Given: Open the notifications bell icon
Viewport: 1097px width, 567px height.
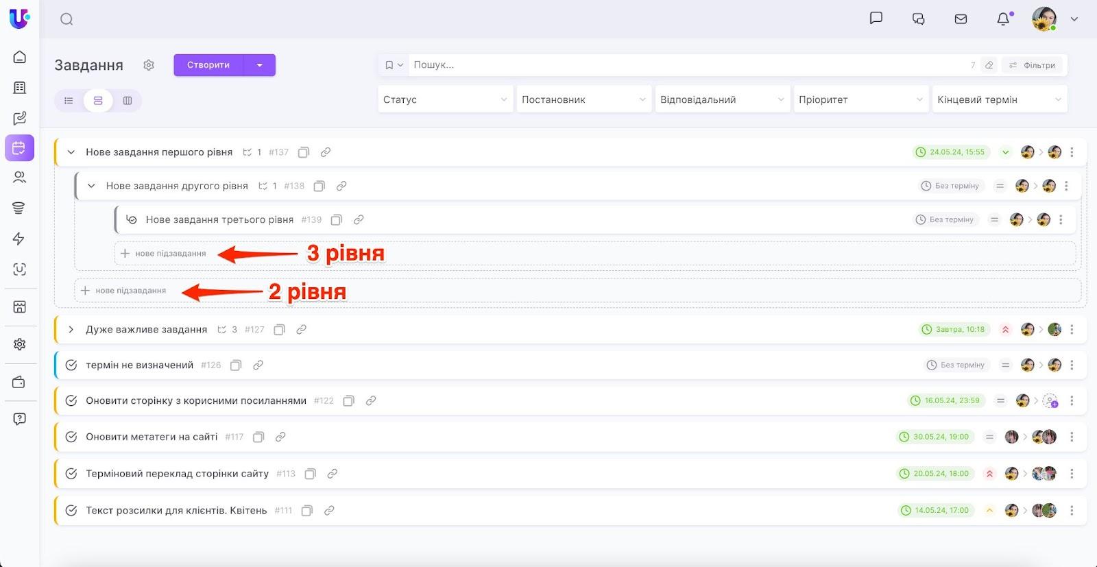Looking at the screenshot, I should 1003,19.
